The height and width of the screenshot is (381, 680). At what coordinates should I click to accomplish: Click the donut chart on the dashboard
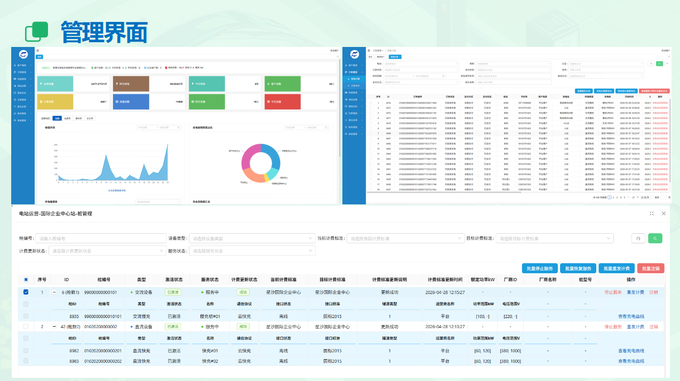(x=261, y=163)
